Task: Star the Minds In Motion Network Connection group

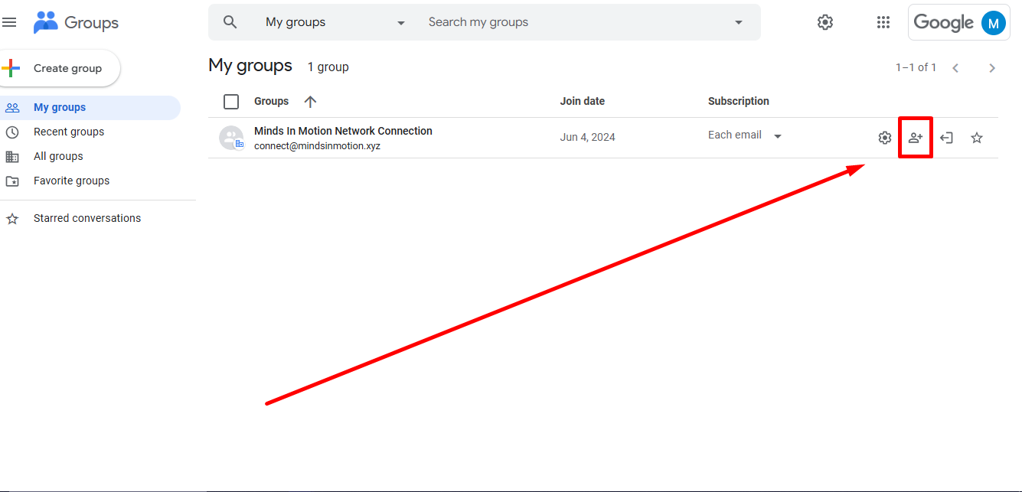Action: click(x=977, y=138)
